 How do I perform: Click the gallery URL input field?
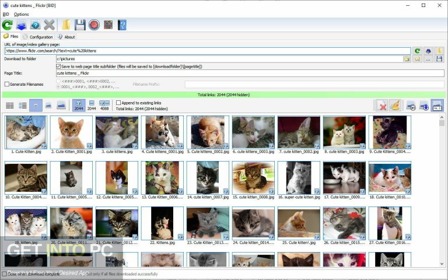208,51
